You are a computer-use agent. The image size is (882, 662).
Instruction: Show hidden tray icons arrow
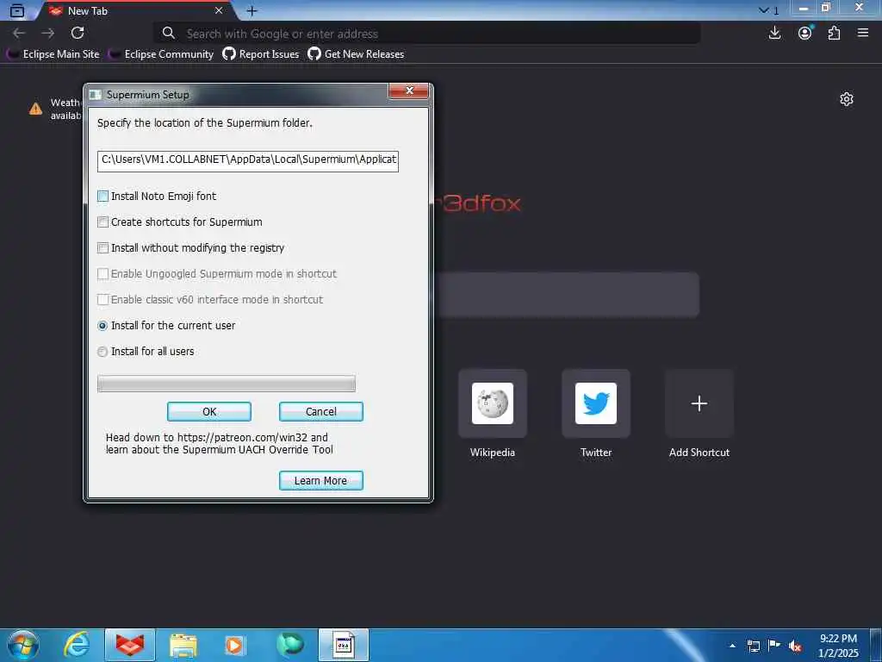(x=732, y=646)
